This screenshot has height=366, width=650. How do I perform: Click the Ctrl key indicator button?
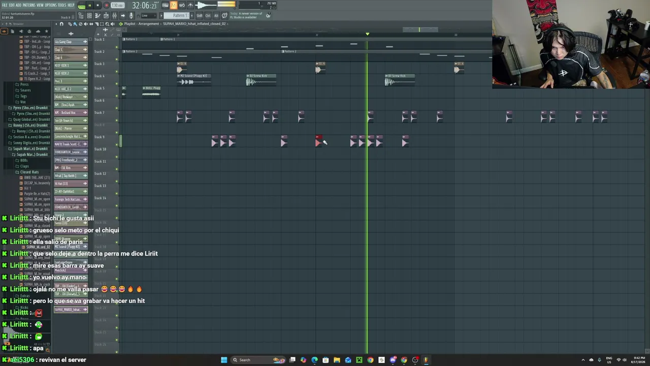(x=208, y=16)
